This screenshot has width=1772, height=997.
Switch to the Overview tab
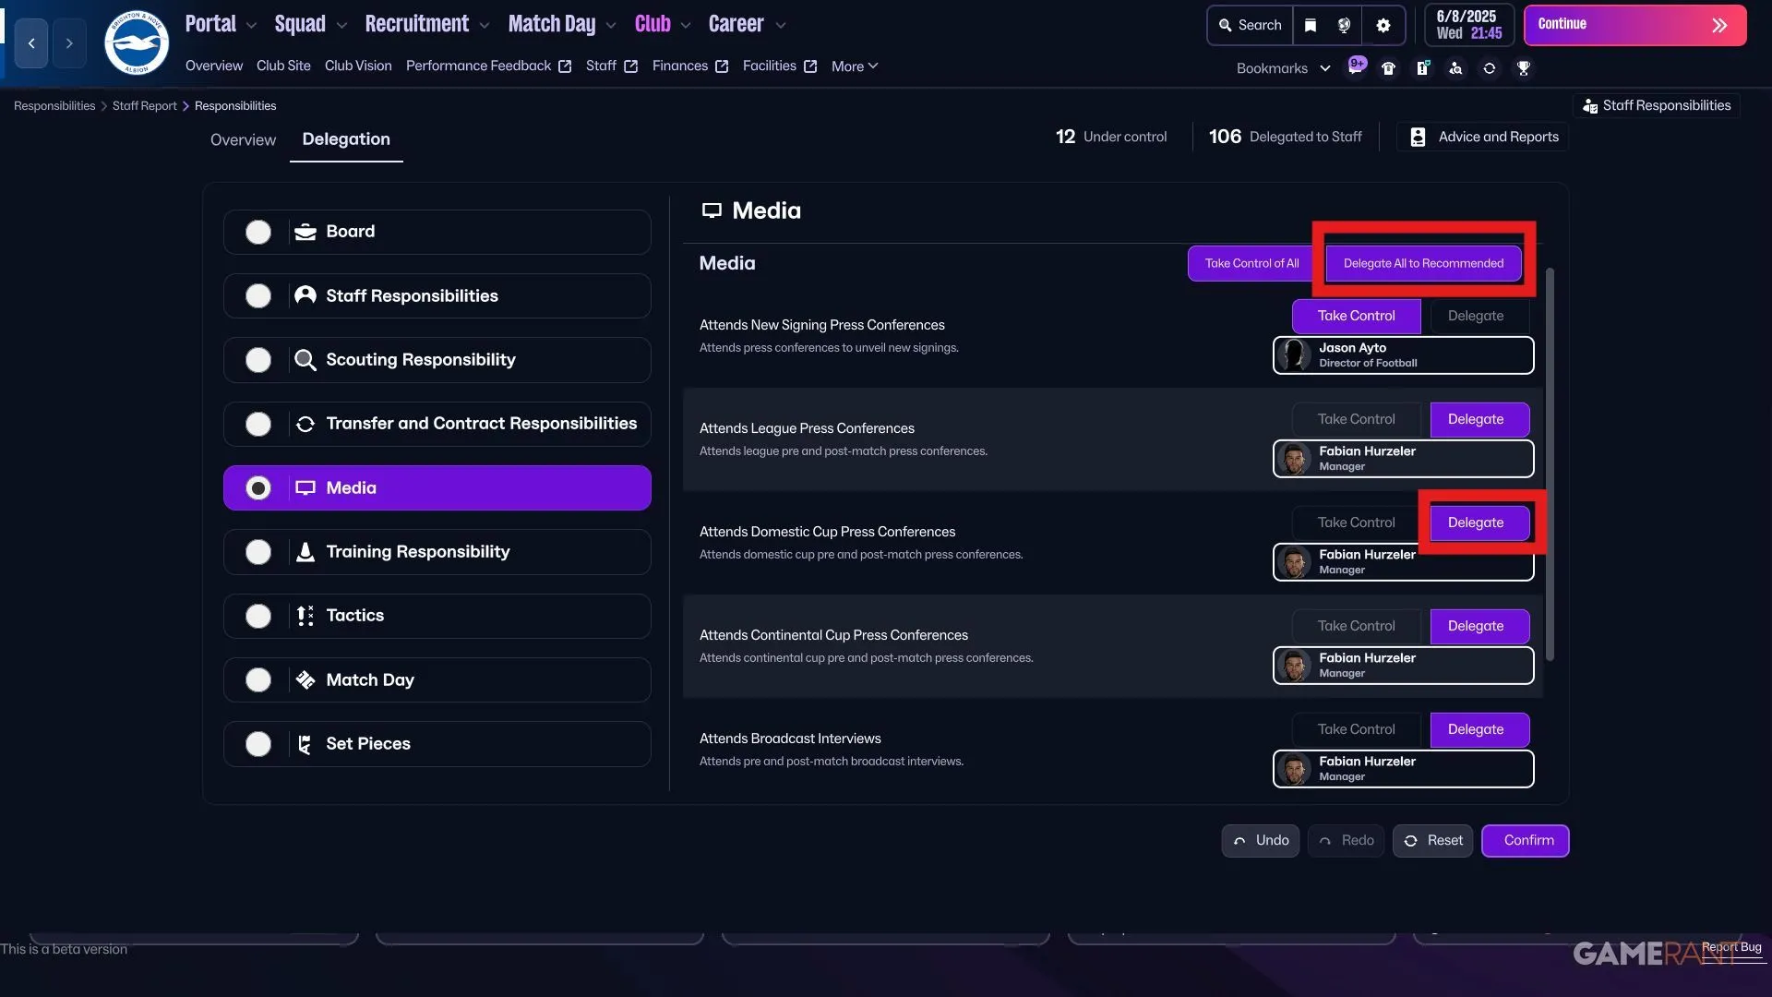243,139
